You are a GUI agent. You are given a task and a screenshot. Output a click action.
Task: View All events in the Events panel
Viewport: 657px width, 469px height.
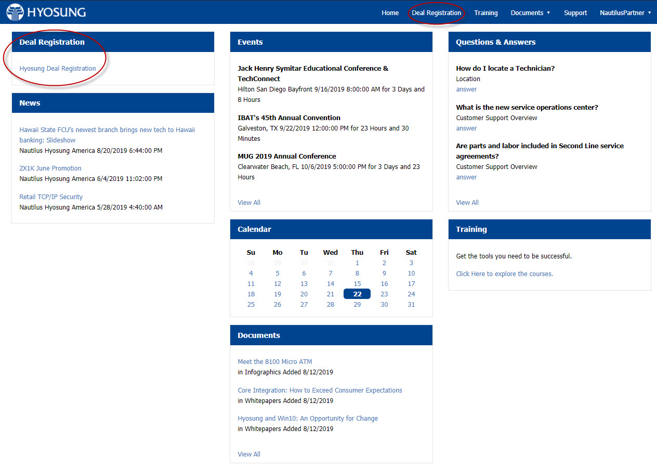pyautogui.click(x=248, y=202)
